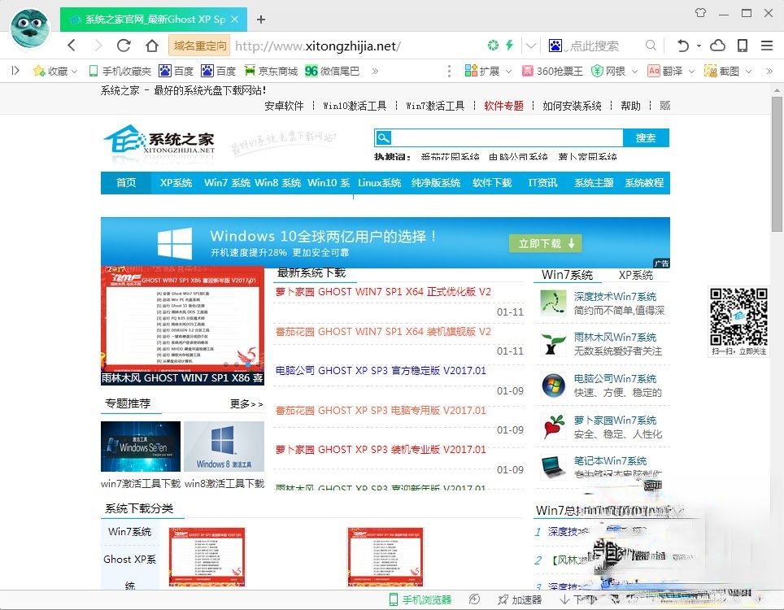Toggle the green ad-filter icon
Screen dimensions: 784x610
491,46
